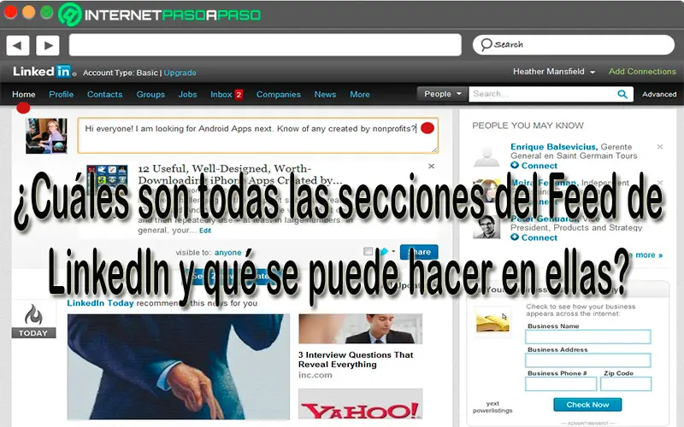
Task: Toggle the Twitter share checkbox
Action: coord(368,251)
